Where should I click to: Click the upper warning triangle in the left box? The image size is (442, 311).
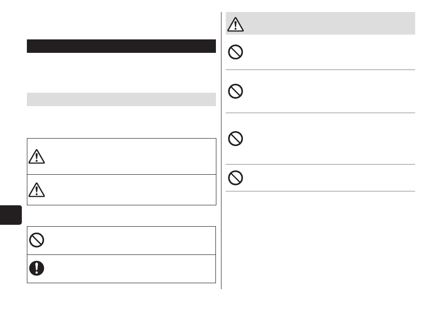tap(36, 157)
